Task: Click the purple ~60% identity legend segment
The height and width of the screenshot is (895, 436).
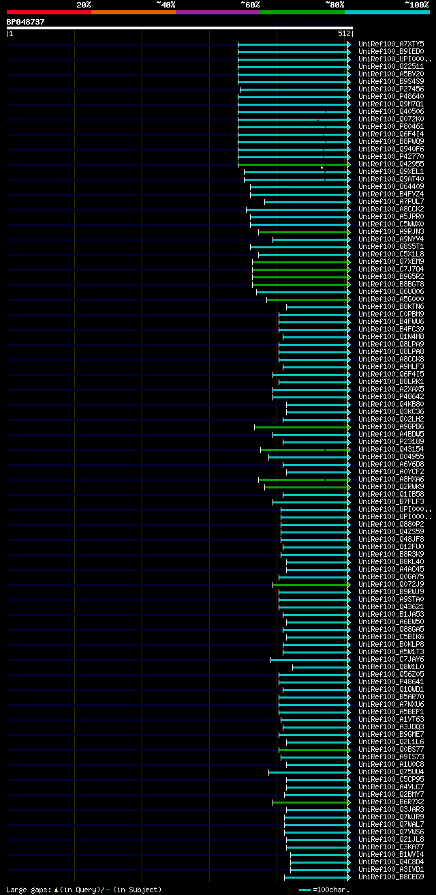Action: click(x=218, y=12)
